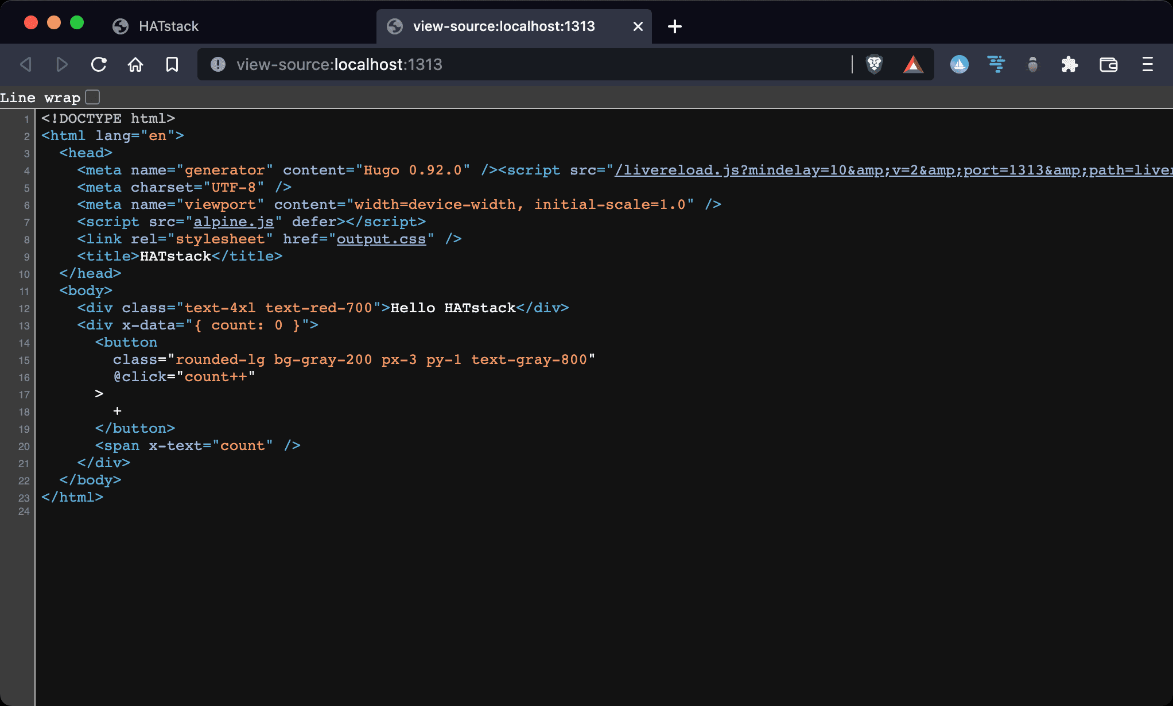The image size is (1173, 706).
Task: Open the Extensions puzzle menu
Action: tap(1070, 64)
